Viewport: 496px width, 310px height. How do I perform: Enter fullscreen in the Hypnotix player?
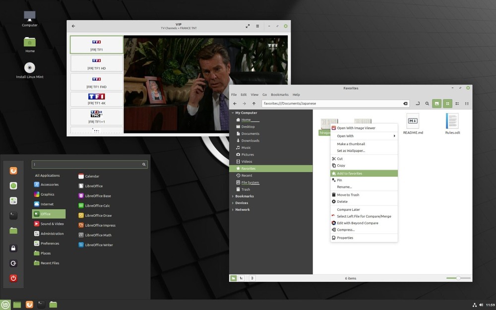pos(248,25)
